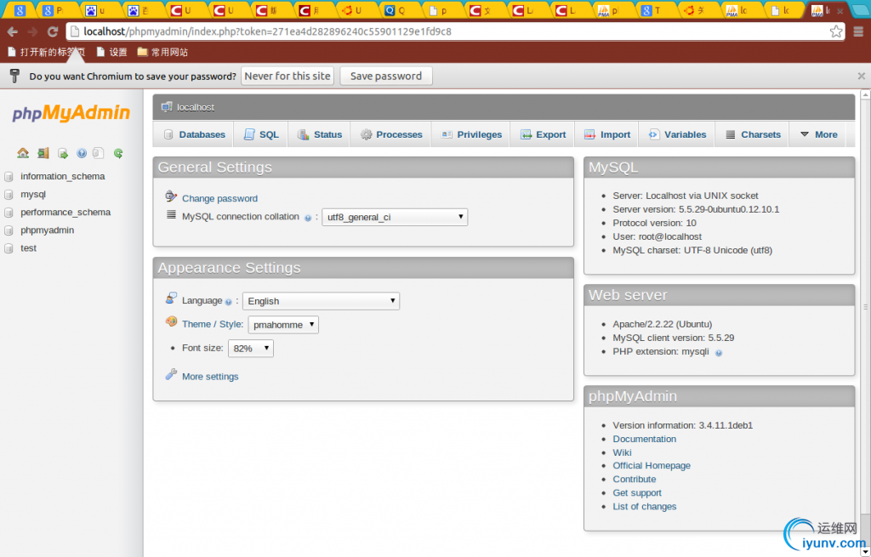
Task: Click the Contribute link
Action: coord(635,480)
